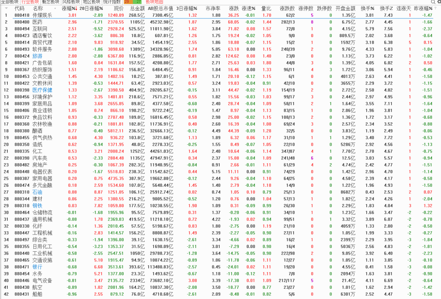Sort by 代码 column header

point(20,9)
